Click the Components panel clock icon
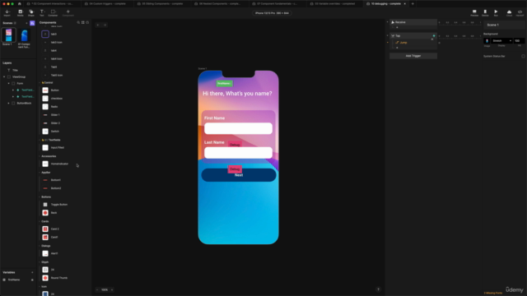The image size is (527, 296). (x=87, y=22)
